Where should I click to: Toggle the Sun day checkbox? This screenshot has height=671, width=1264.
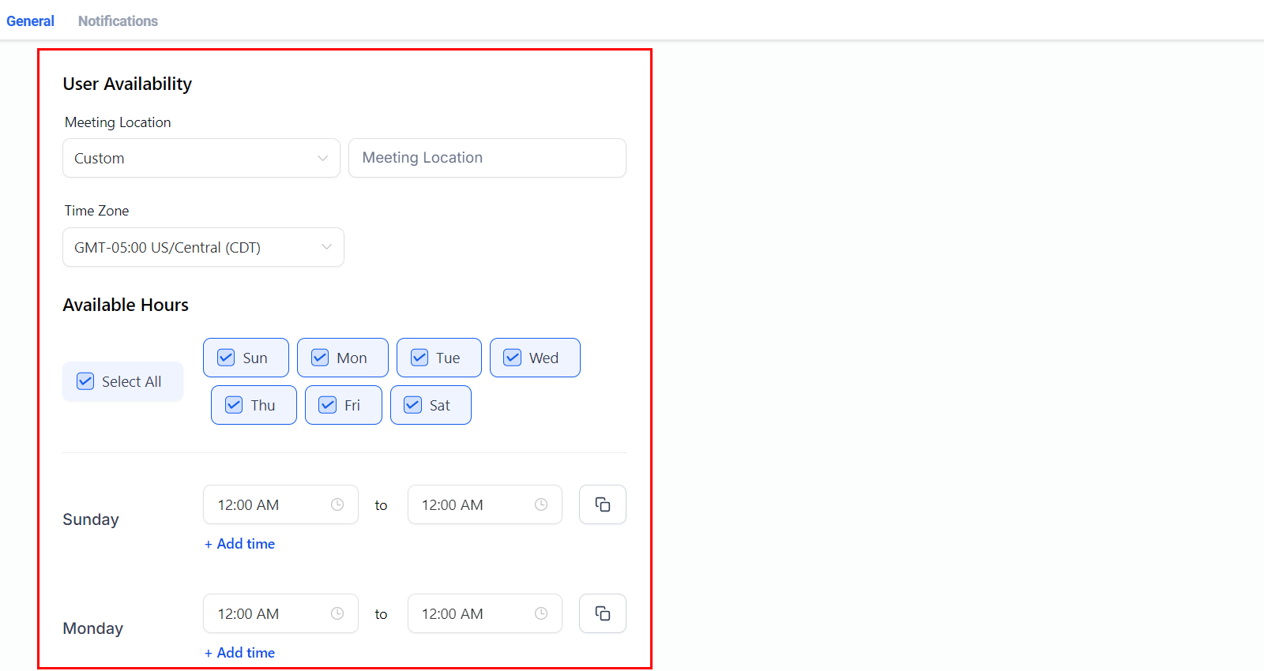[227, 358]
